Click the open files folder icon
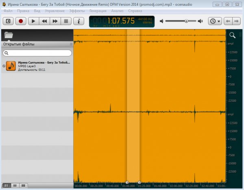The width and height of the screenshot is (244, 190). point(9,35)
